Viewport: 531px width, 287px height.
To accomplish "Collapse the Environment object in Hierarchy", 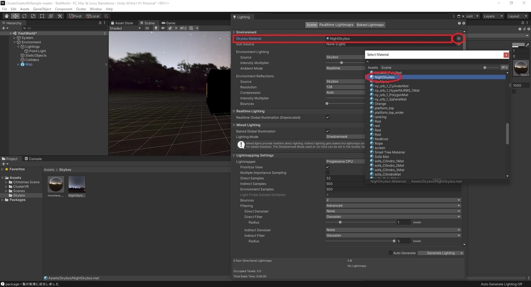I will (x=15, y=42).
